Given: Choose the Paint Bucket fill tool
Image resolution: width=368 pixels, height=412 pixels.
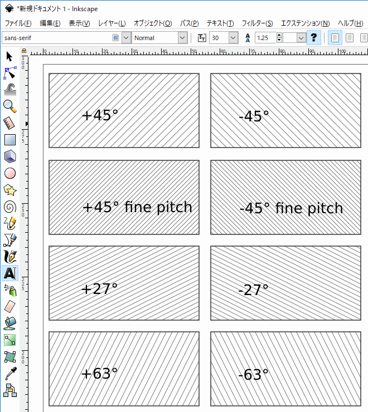Looking at the screenshot, I should click(x=9, y=323).
